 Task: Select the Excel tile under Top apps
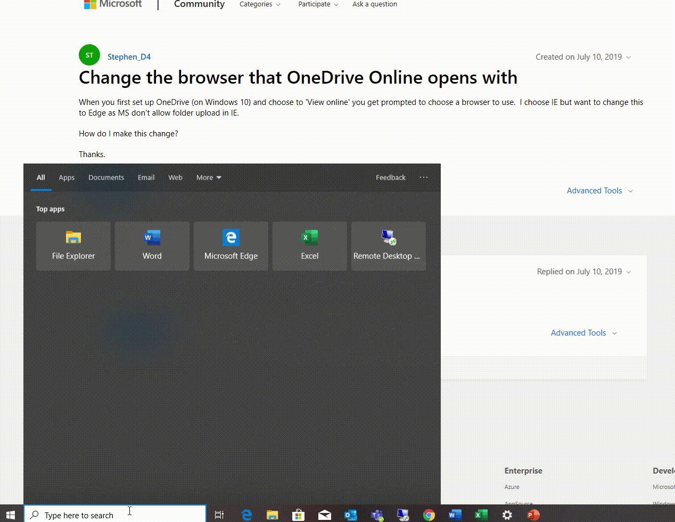point(309,246)
